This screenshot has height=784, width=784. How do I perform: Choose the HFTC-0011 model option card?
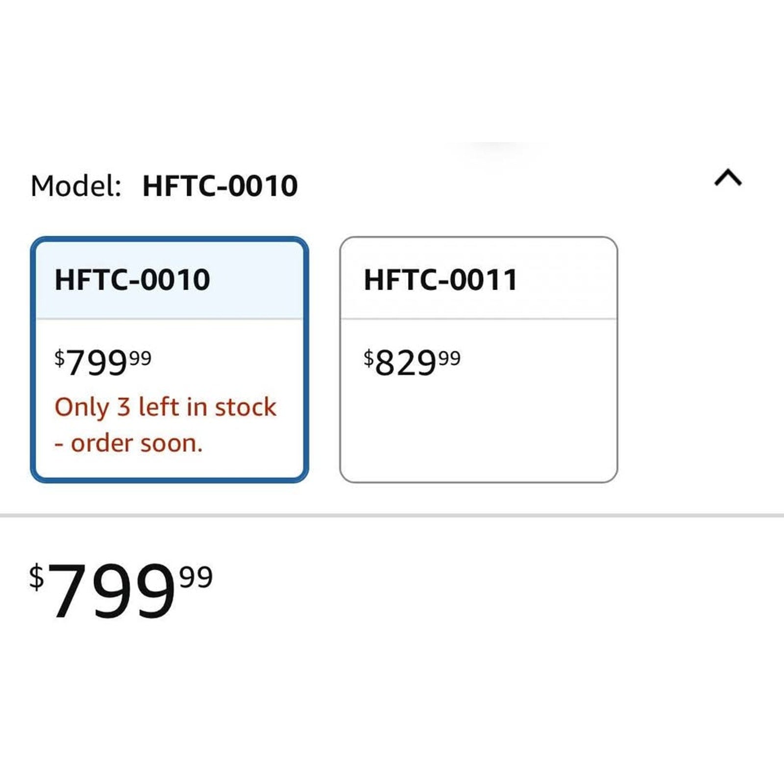[x=478, y=360]
